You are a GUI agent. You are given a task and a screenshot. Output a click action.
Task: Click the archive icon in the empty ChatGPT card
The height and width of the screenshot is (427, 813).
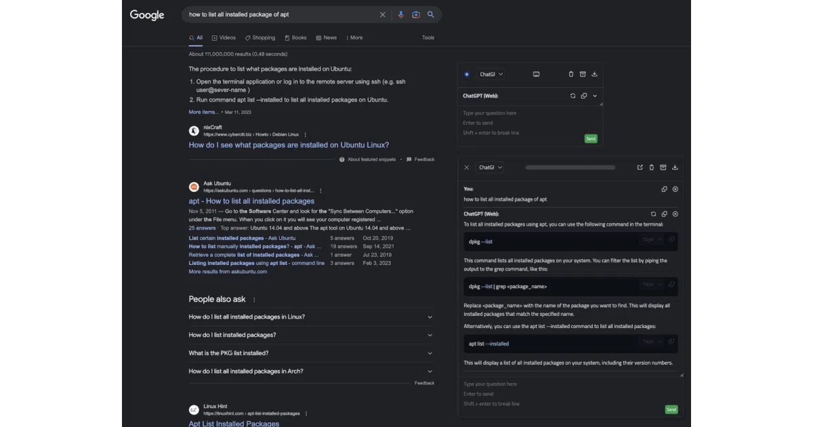pyautogui.click(x=583, y=75)
